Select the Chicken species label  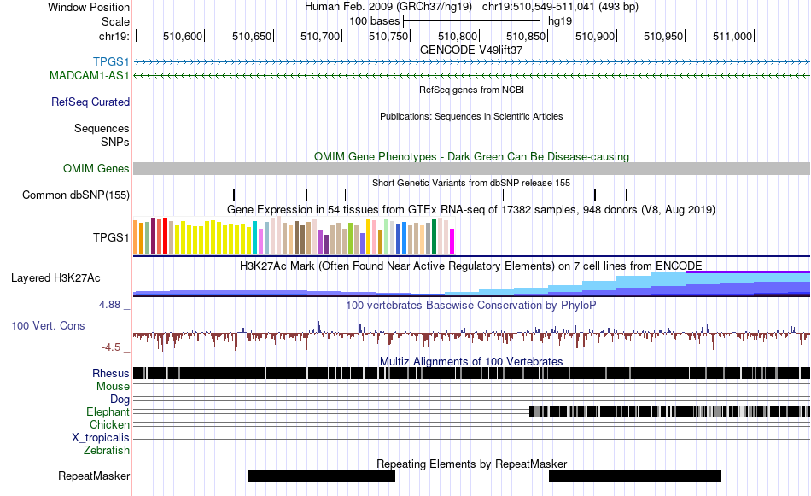109,424
